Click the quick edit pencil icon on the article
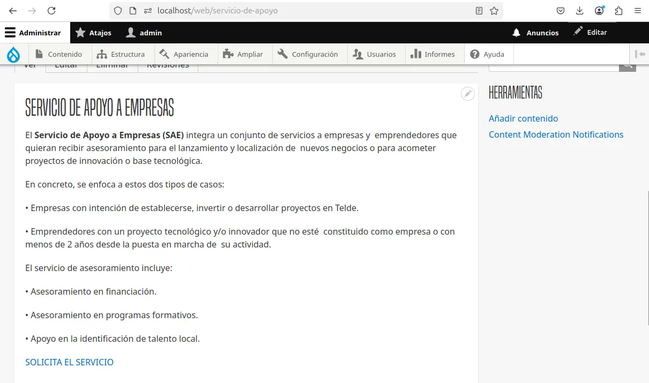 tap(467, 93)
